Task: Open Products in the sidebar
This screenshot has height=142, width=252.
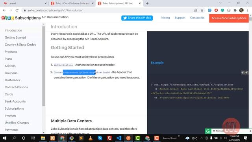Action: pyautogui.click(x=11, y=52)
